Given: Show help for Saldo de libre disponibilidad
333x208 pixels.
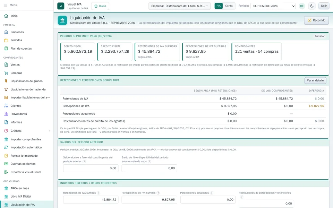Looking at the screenshot, I should click(149, 162).
